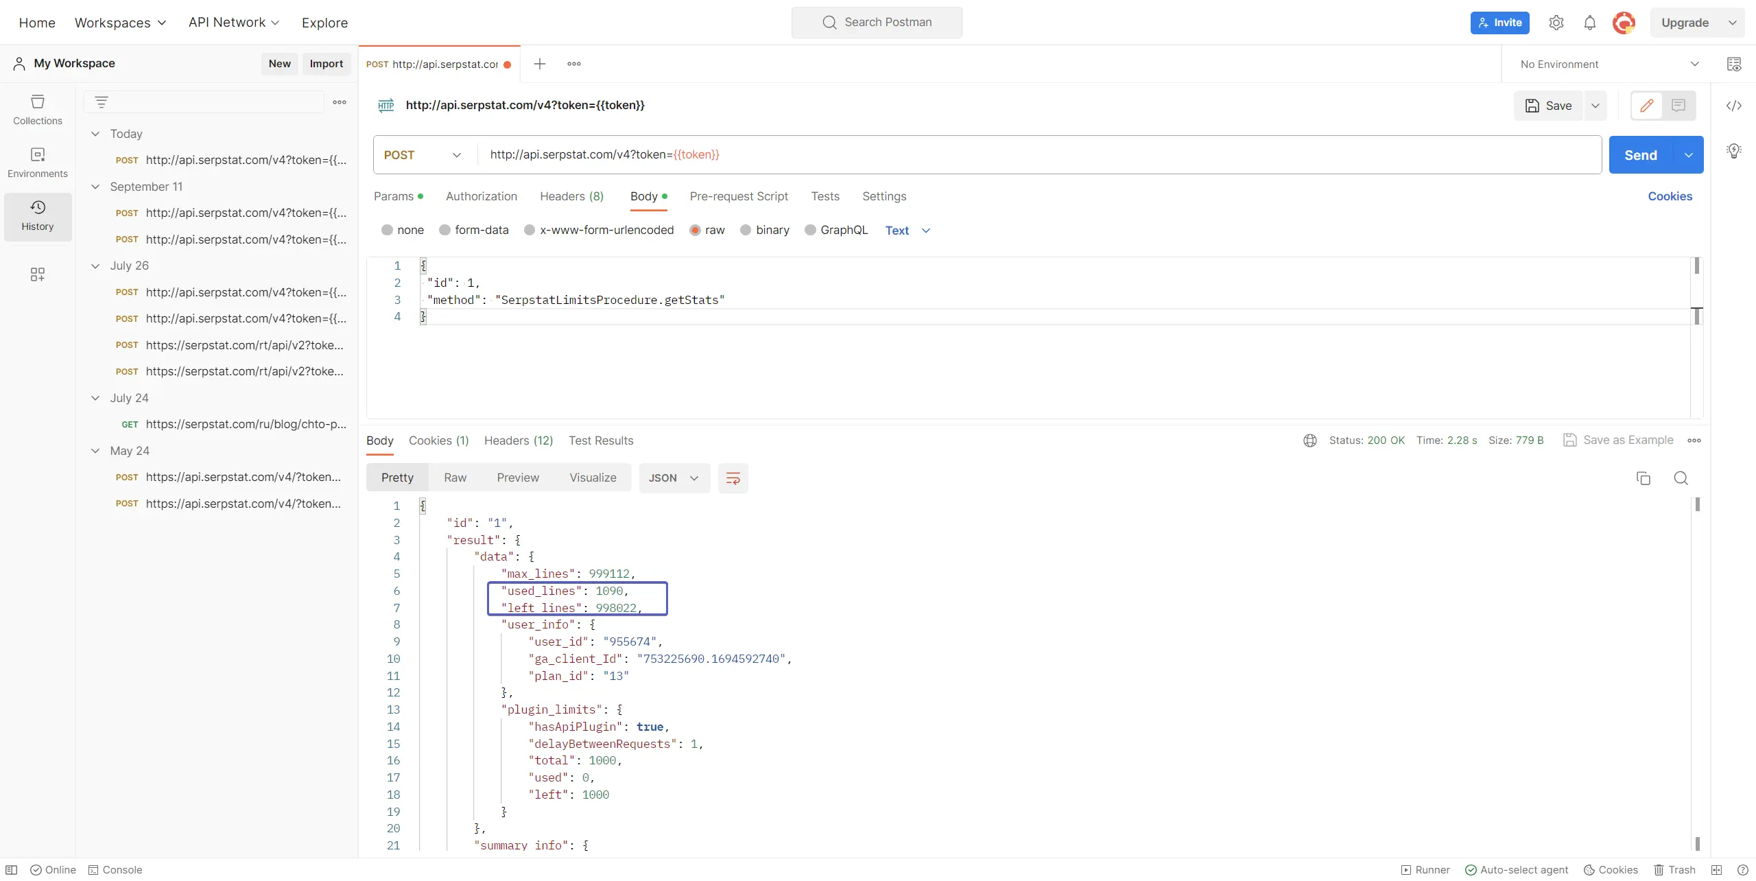Switch to the Pre-request Script tab
Image resolution: width=1756 pixels, height=881 pixels.
[x=739, y=196]
